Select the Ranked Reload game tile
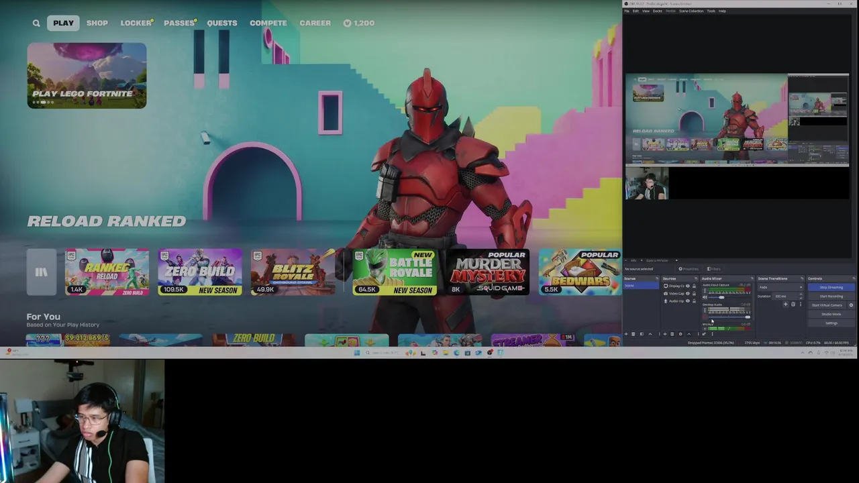Image resolution: width=859 pixels, height=483 pixels. pos(107,272)
